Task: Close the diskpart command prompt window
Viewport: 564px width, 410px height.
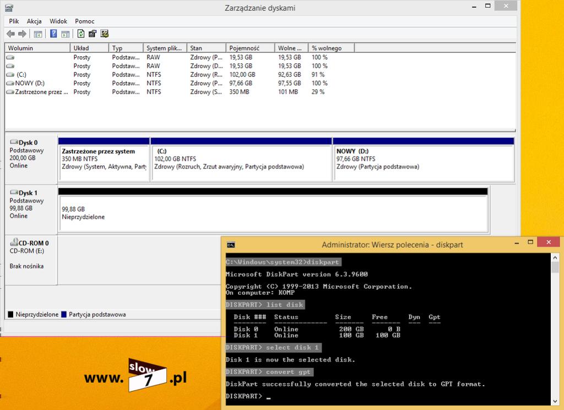Action: coord(549,242)
